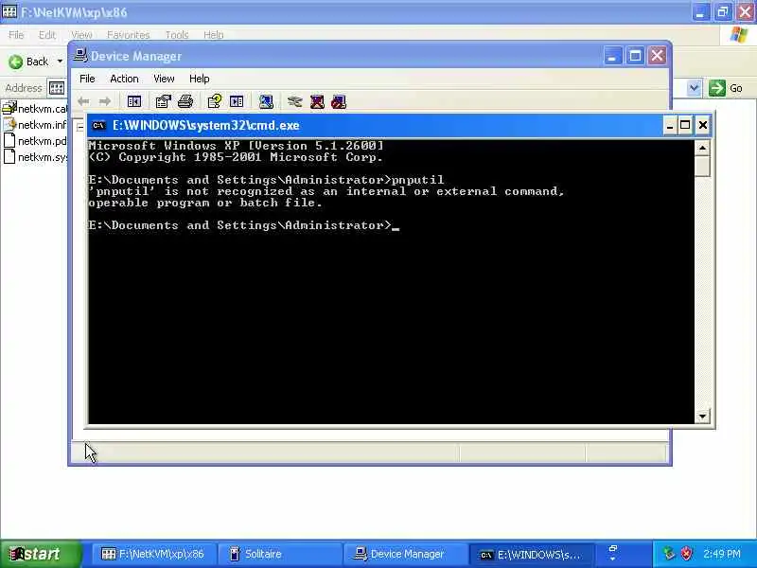Collapse the Device Manager tree root node
This screenshot has height=568, width=757.
(79, 128)
